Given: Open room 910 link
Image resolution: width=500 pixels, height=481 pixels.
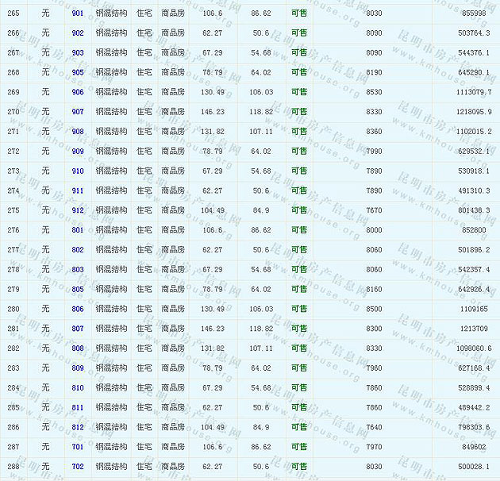Looking at the screenshot, I should click(x=77, y=171).
